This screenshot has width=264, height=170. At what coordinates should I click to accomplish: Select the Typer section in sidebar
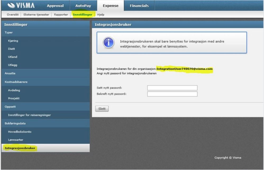pos(45,33)
